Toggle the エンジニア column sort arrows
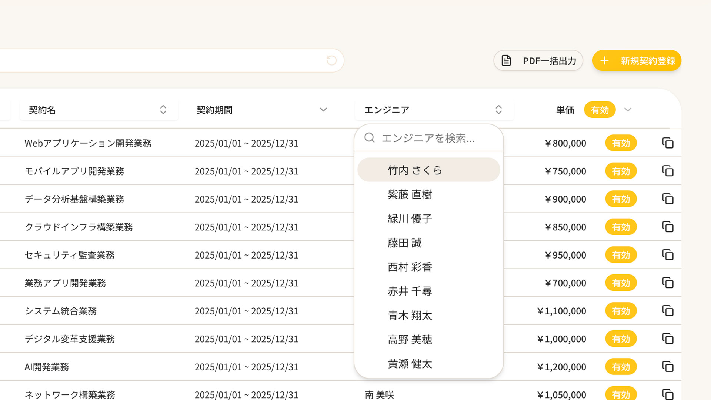 coord(498,110)
